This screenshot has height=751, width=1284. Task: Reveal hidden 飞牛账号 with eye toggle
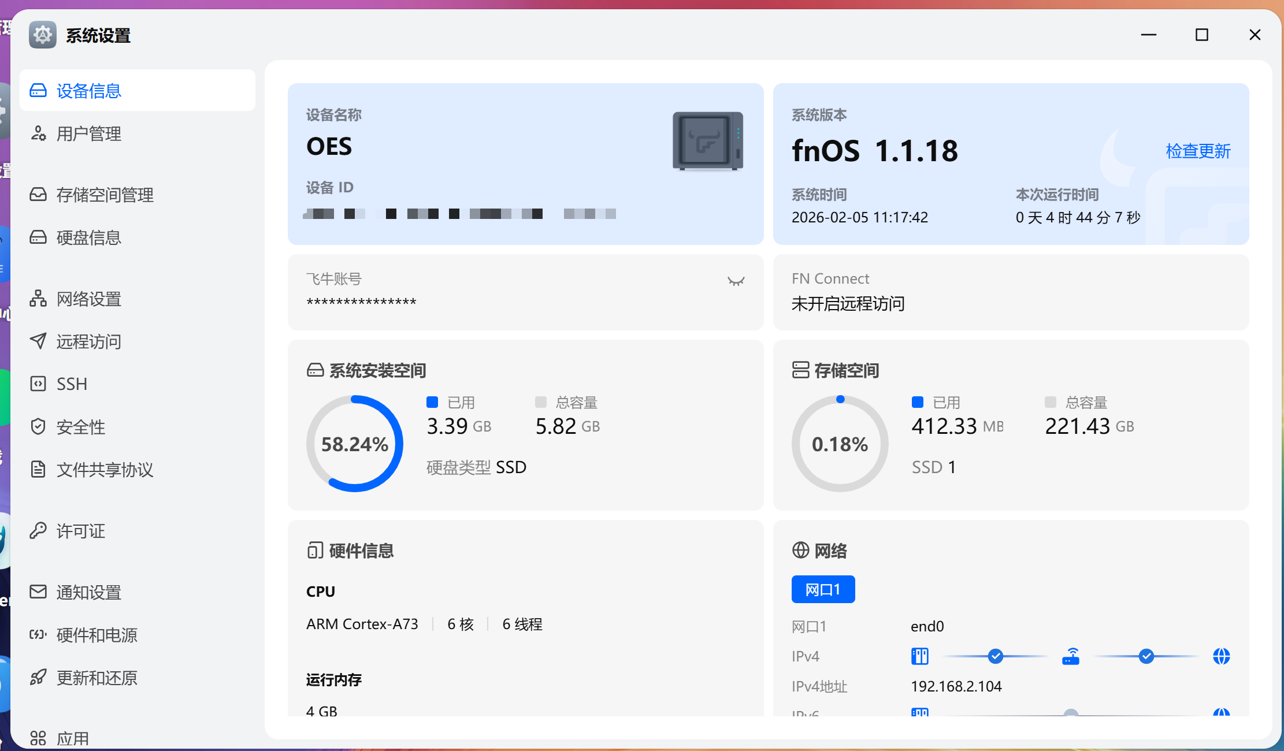pos(736,281)
